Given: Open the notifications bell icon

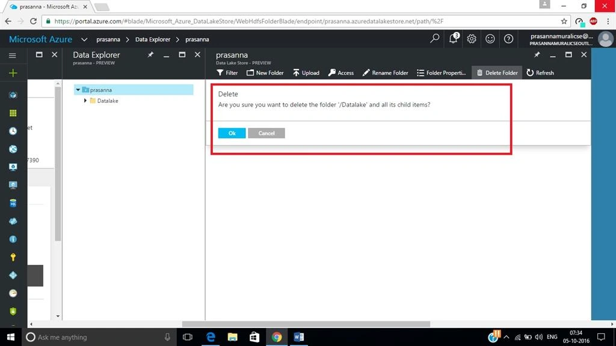Looking at the screenshot, I should pyautogui.click(x=454, y=39).
